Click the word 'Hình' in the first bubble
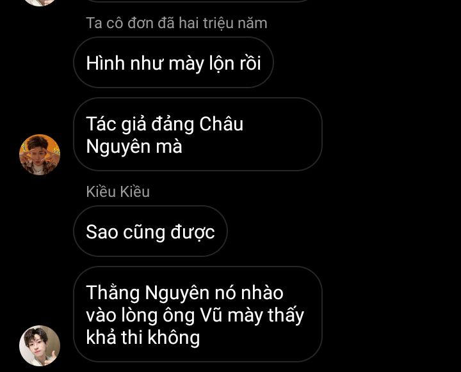 click(x=105, y=63)
